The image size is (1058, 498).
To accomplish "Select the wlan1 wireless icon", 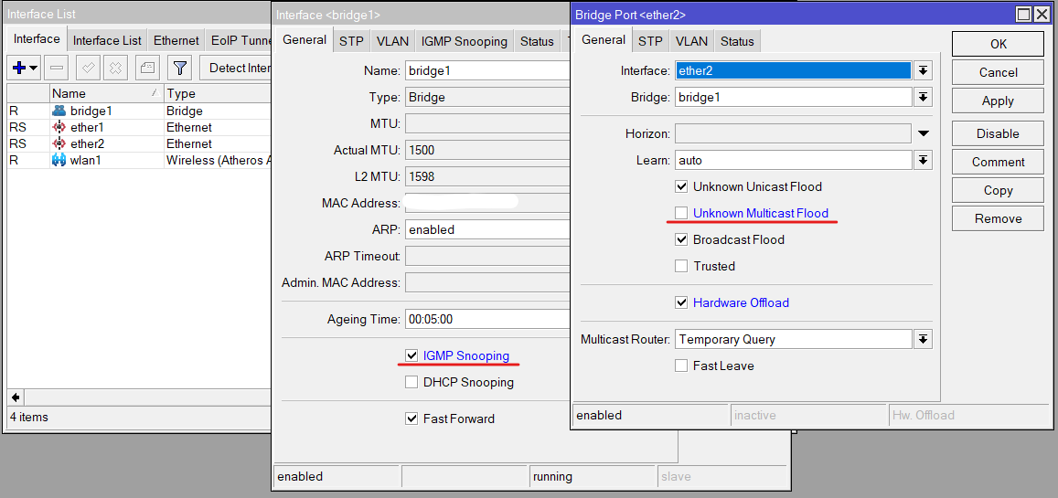I will pyautogui.click(x=59, y=160).
